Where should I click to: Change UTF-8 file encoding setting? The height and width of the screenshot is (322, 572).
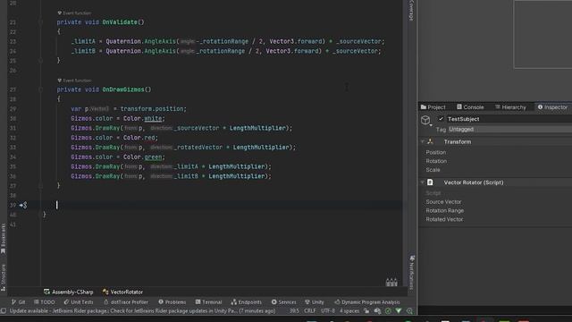[x=328, y=311]
